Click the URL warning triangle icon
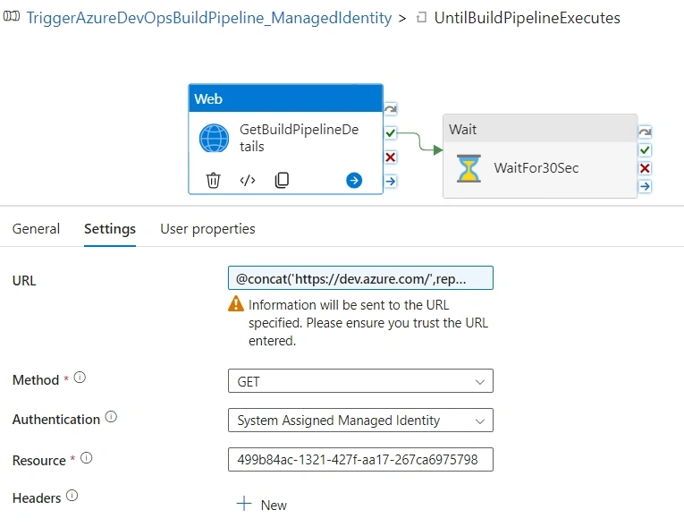Image resolution: width=684 pixels, height=527 pixels. click(x=236, y=303)
